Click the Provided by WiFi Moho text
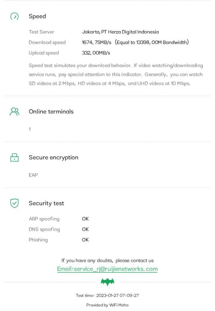 tap(107, 305)
